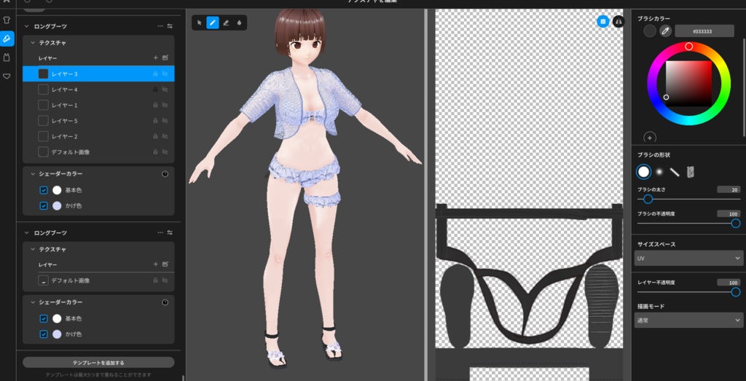
Task: Open help for second シェーダーカラー section
Action: [x=165, y=302]
